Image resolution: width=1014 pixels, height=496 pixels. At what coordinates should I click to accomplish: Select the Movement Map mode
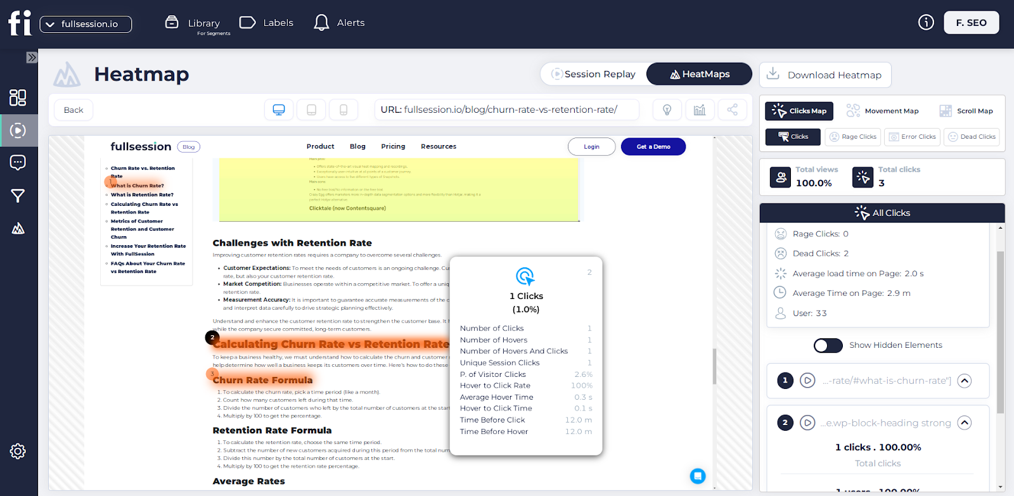point(882,111)
